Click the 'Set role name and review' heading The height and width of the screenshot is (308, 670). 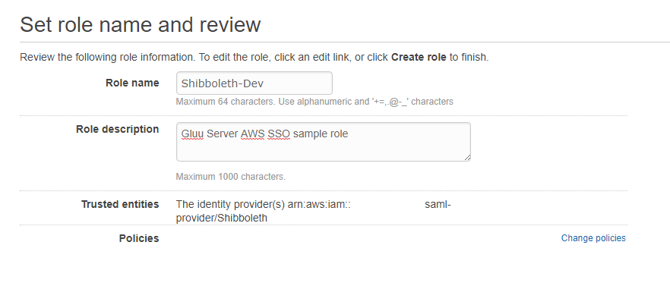click(140, 24)
